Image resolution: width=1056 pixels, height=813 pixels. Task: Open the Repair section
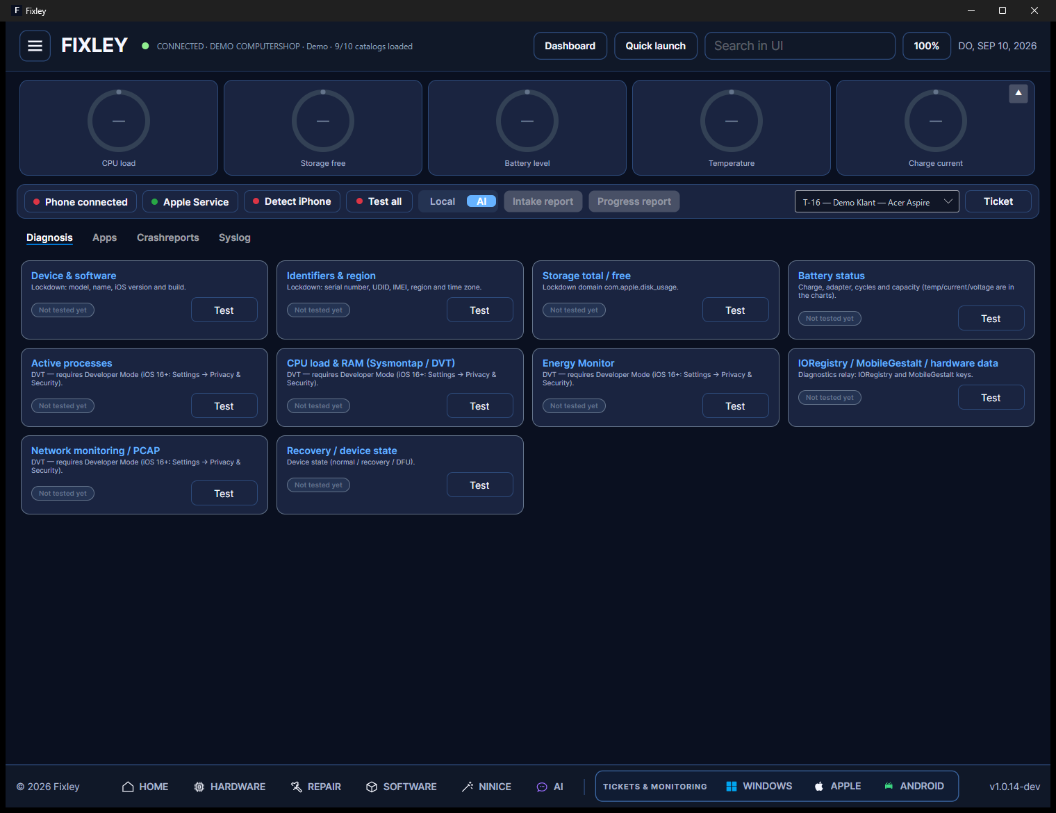[x=316, y=787]
